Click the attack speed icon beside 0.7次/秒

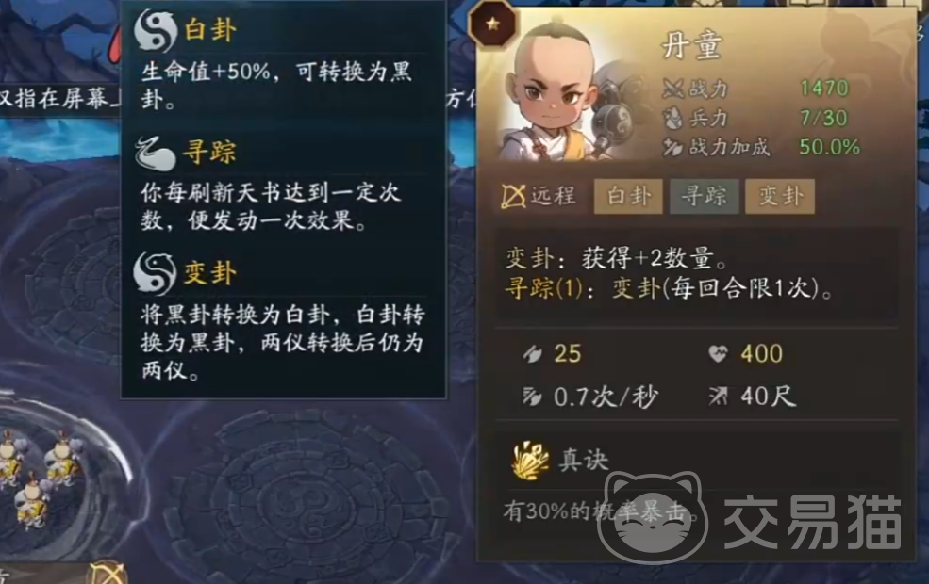pyautogui.click(x=532, y=397)
